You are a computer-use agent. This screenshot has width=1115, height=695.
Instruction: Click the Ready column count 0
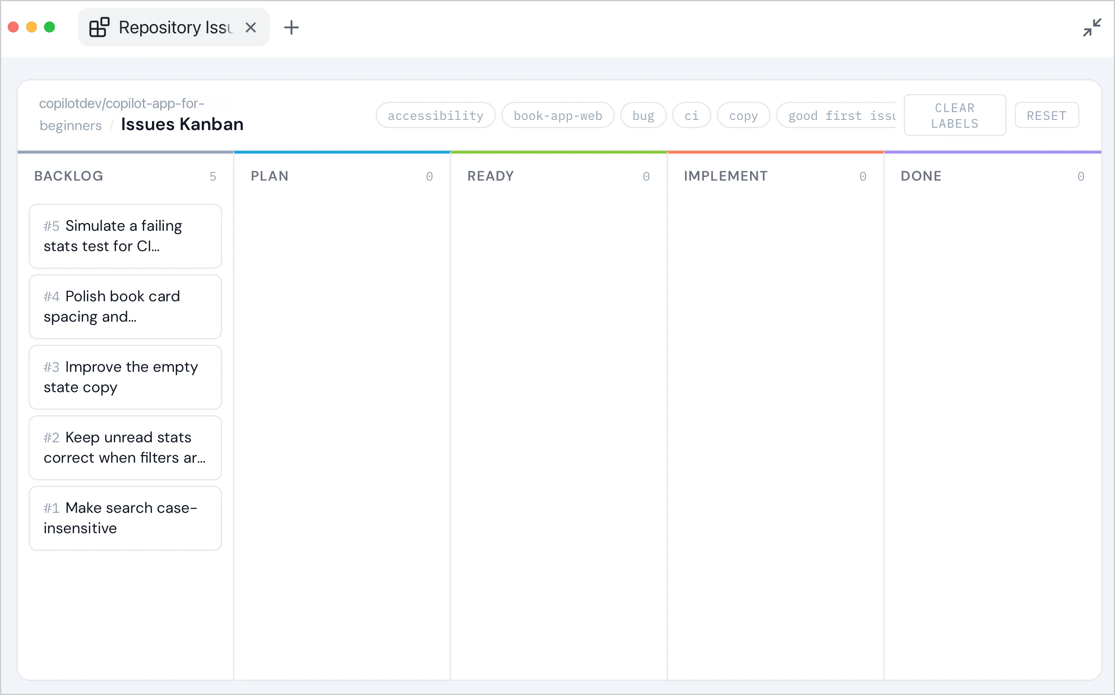coord(646,177)
